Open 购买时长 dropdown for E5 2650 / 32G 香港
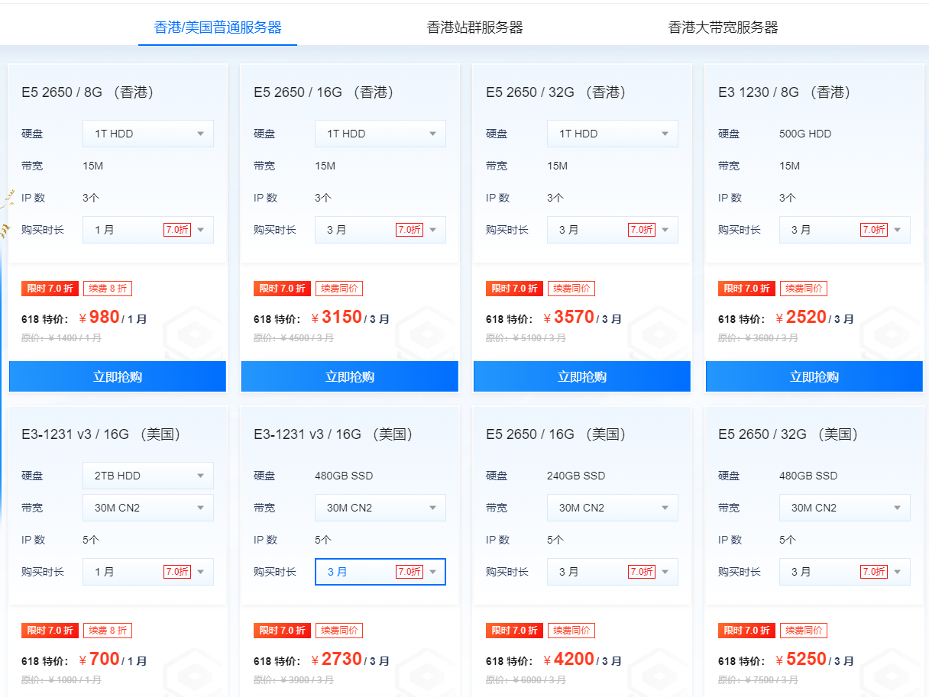Screen dimensions: 929x697 pyautogui.click(x=613, y=230)
